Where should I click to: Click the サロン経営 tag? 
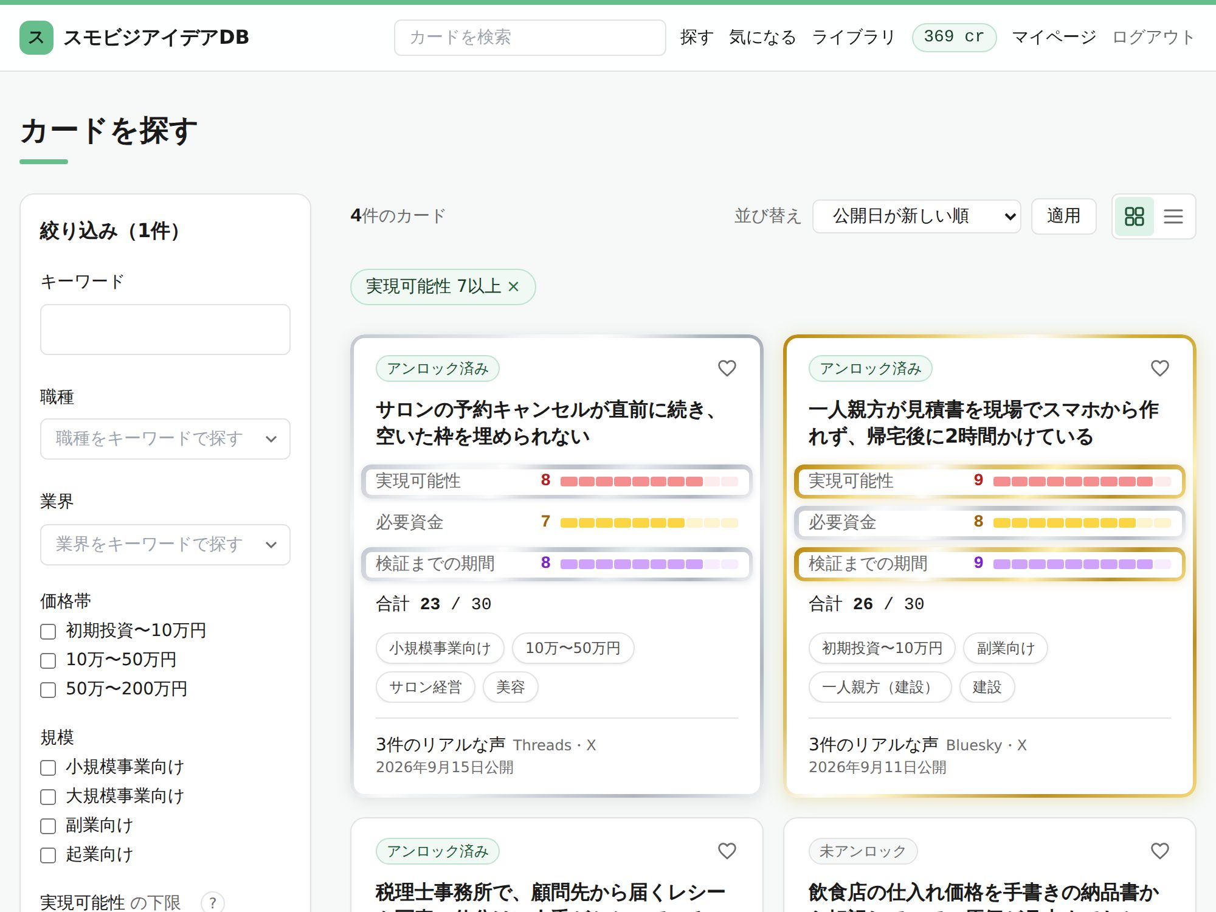(426, 687)
